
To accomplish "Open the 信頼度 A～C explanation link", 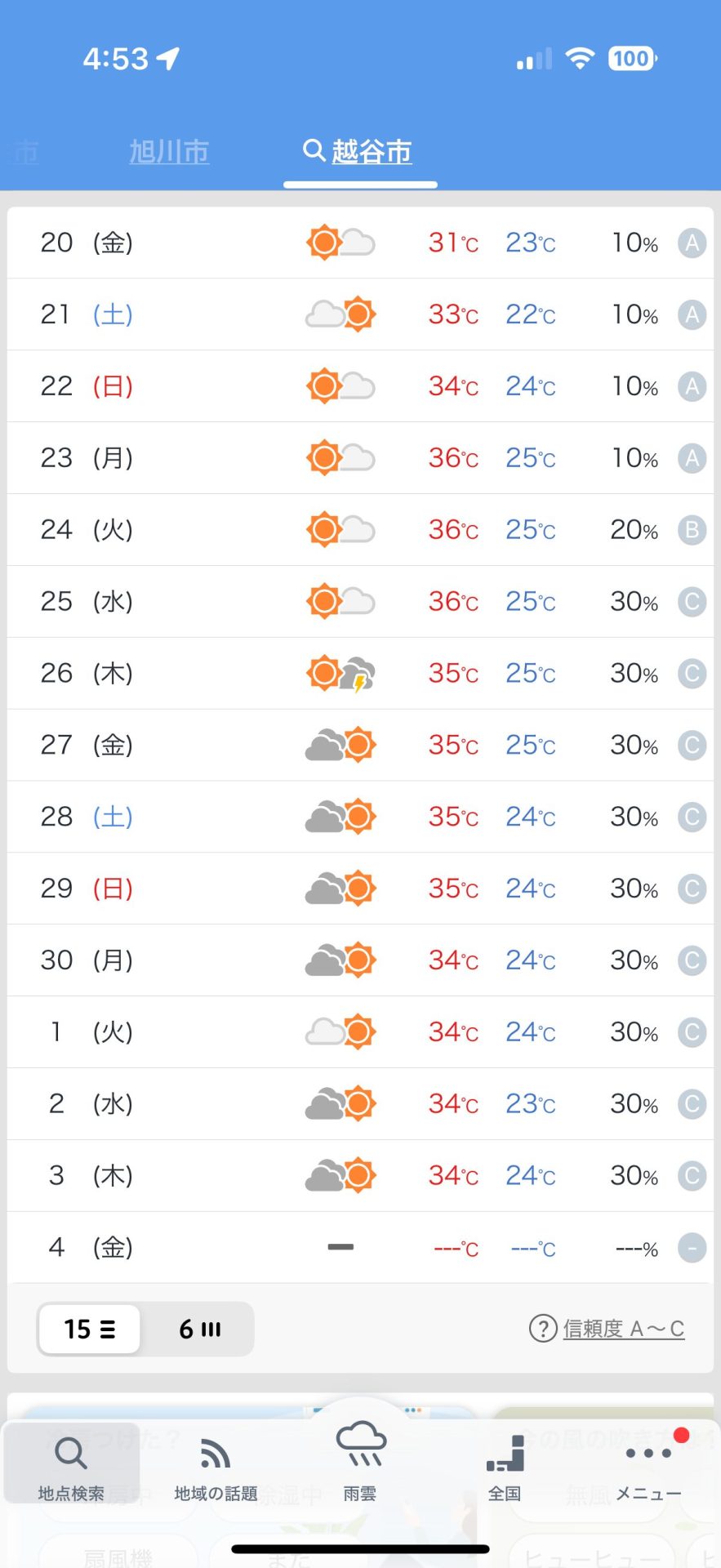I will click(x=624, y=1329).
